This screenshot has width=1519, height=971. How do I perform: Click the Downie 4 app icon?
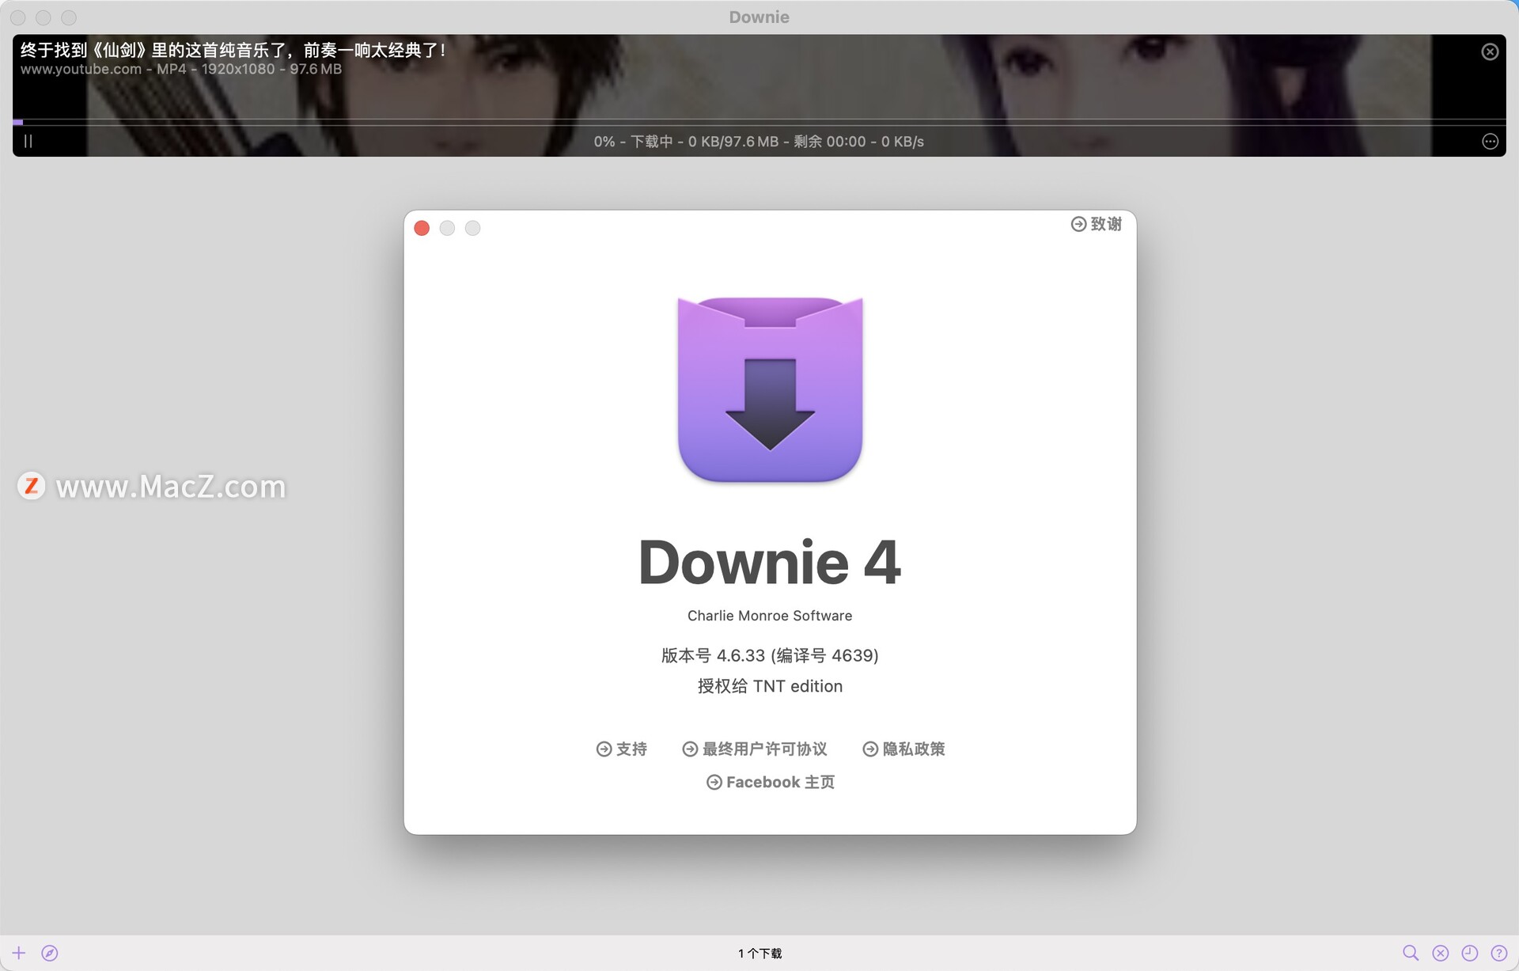click(x=770, y=389)
